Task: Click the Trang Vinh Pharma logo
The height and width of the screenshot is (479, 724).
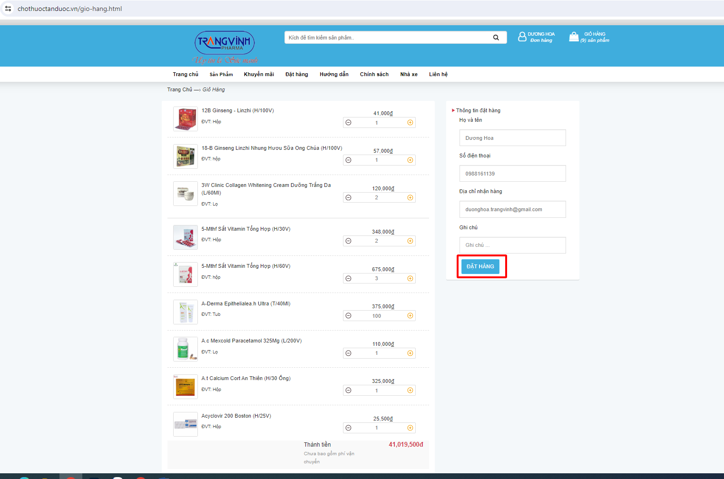Action: (x=225, y=44)
